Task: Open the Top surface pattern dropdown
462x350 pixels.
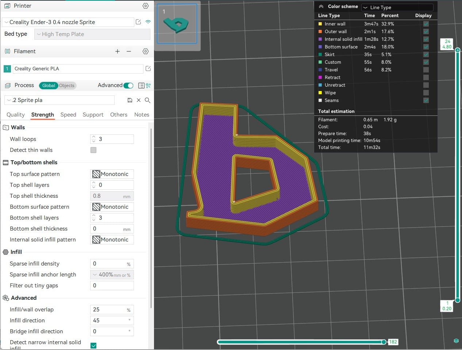Action: coord(112,174)
